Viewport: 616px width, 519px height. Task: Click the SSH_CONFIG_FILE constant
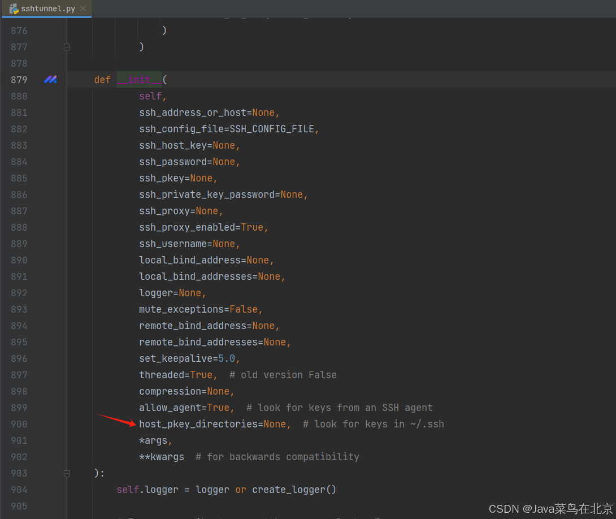272,129
